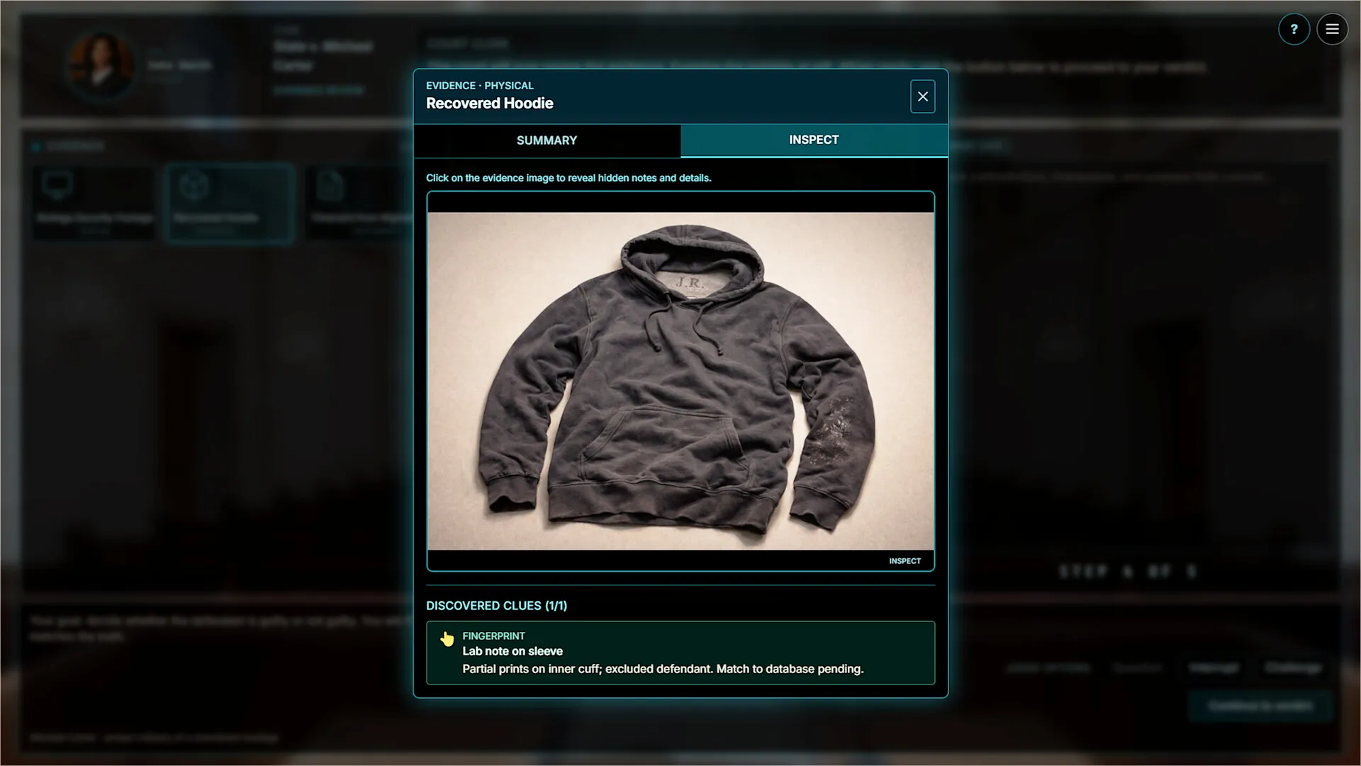Switch to the Summary tab
Viewport: 1361px width, 766px height.
point(547,140)
